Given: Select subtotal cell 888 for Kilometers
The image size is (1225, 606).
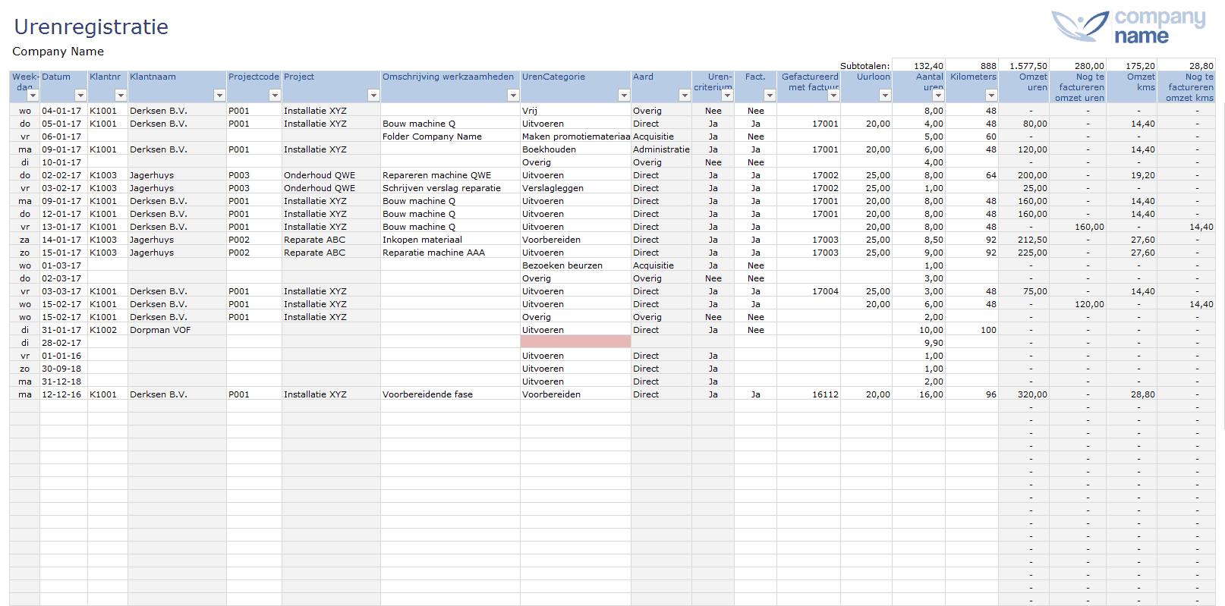Looking at the screenshot, I should click(971, 65).
